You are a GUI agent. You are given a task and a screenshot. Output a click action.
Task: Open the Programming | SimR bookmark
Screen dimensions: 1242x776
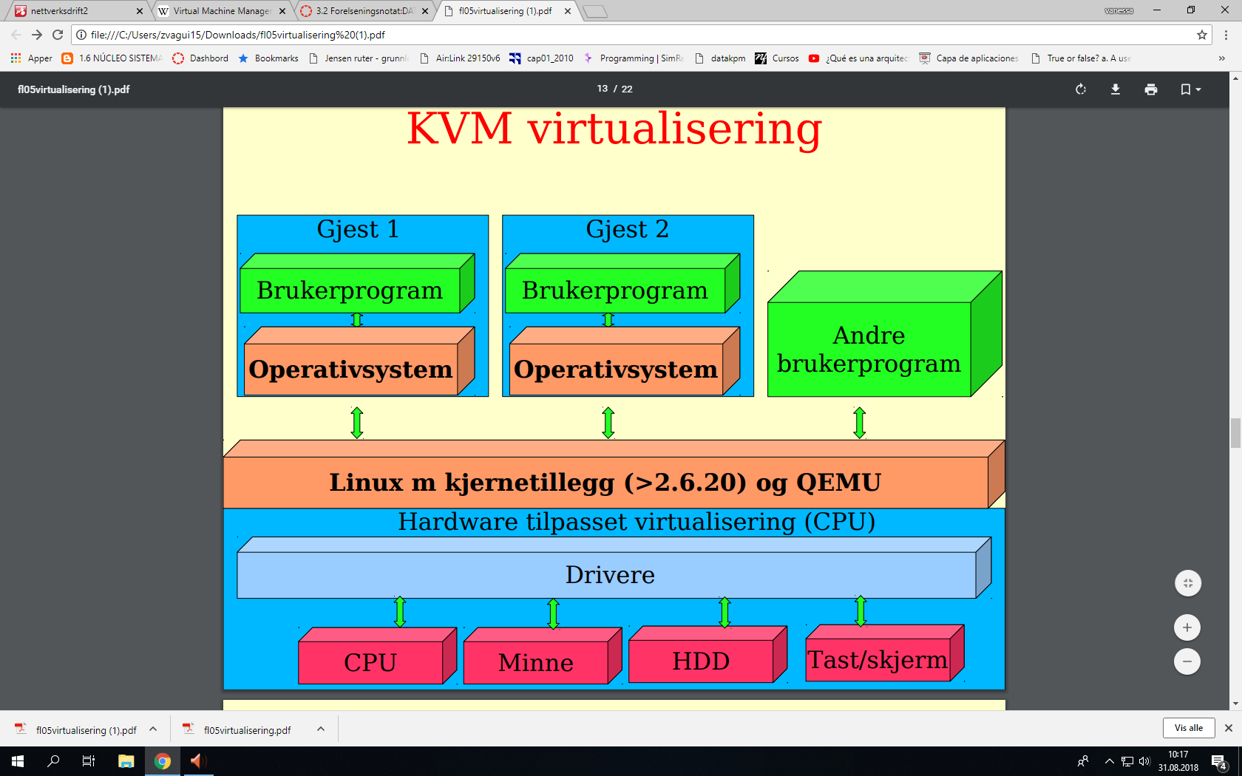pos(634,58)
